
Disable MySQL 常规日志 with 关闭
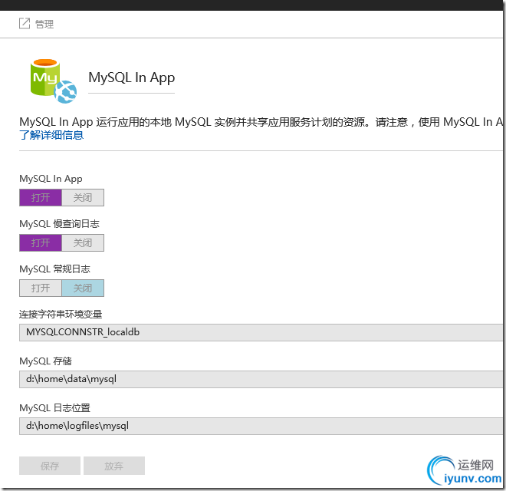[x=83, y=288]
